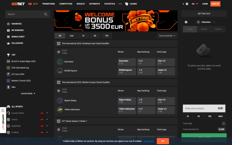Image resolution: width=232 pixels, height=145 pixels.
Task: Open Favorites star in sidebar
Action: click(x=8, y=24)
